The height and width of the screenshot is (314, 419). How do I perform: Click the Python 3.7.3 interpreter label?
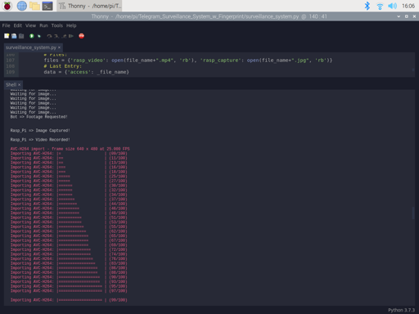click(x=401, y=310)
